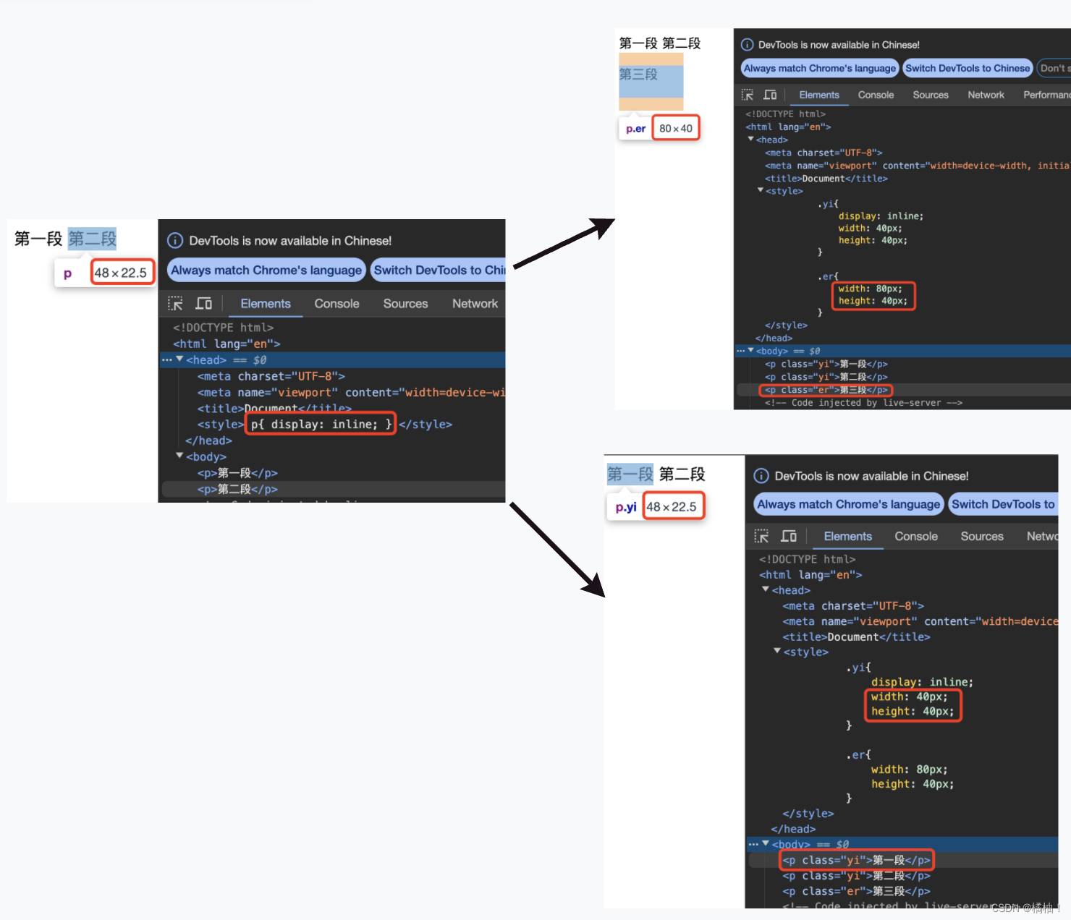Click 'Always match Chrome's language' in the top-right DevTools
Viewport: 1071px width, 920px height.
820,68
